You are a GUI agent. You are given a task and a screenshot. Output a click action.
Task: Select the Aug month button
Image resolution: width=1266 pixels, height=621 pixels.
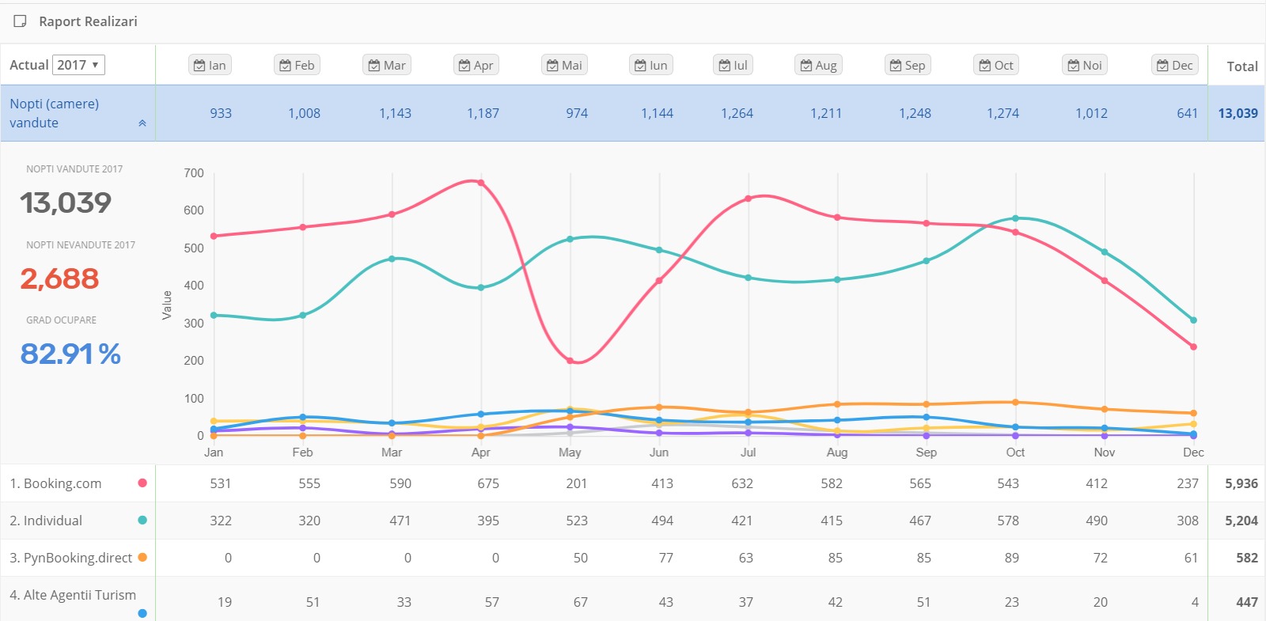coord(818,65)
